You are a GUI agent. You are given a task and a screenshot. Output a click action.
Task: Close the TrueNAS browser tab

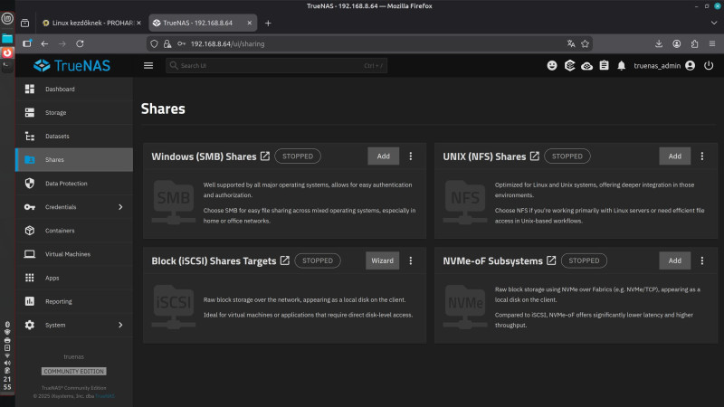point(250,23)
